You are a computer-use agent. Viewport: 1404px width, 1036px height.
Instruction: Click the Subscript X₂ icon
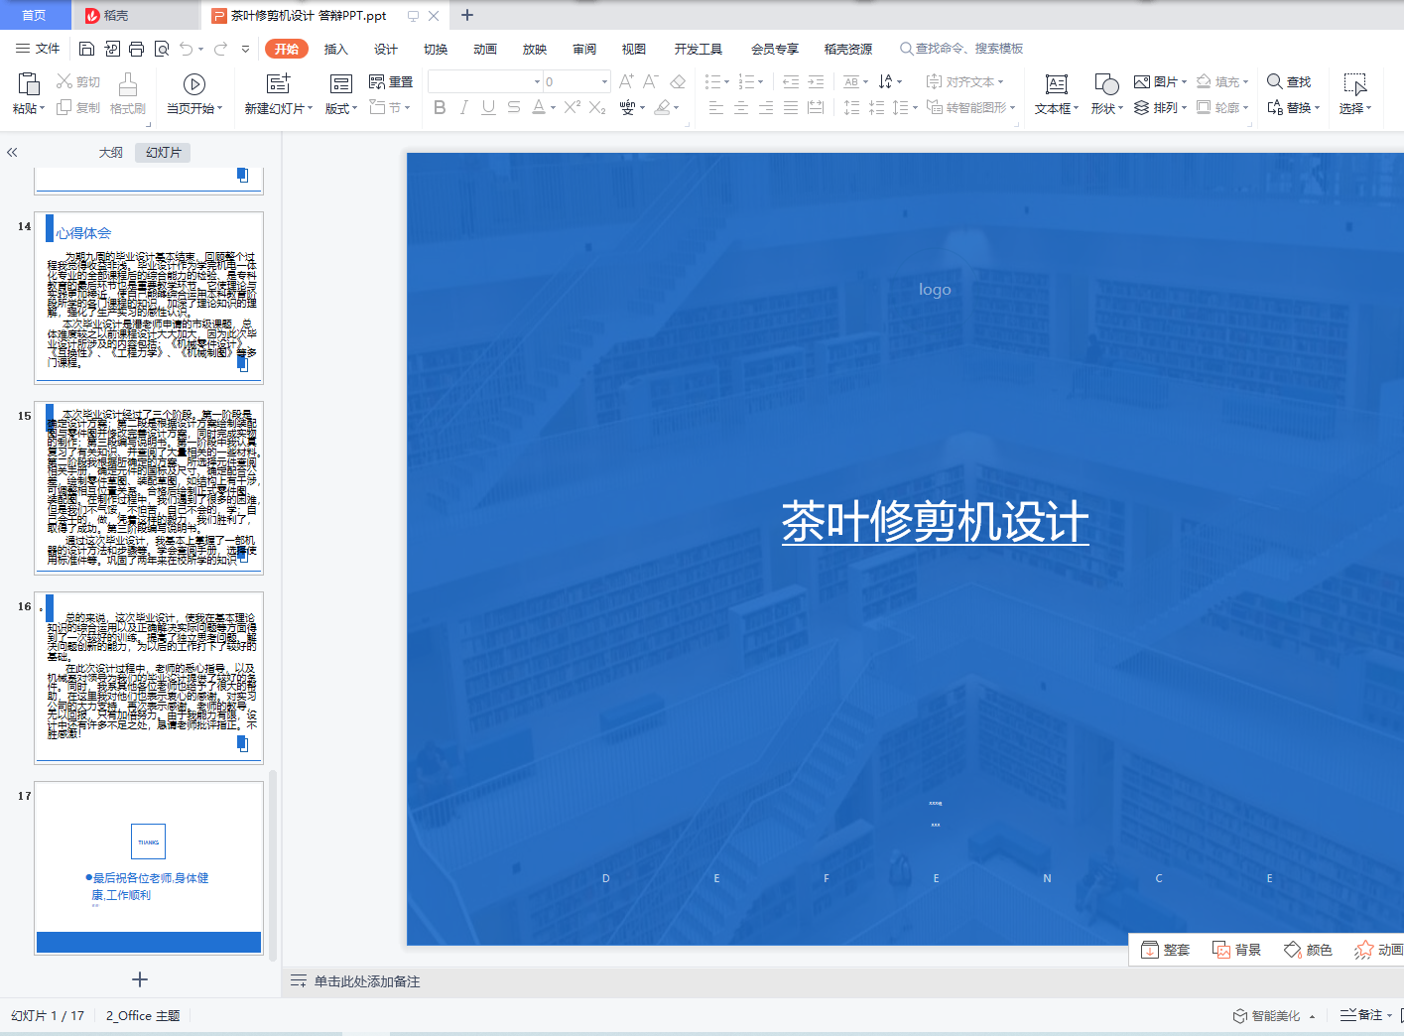point(597,107)
